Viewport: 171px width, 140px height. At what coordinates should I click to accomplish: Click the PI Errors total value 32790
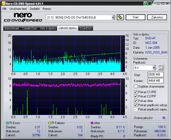tap(36, 135)
